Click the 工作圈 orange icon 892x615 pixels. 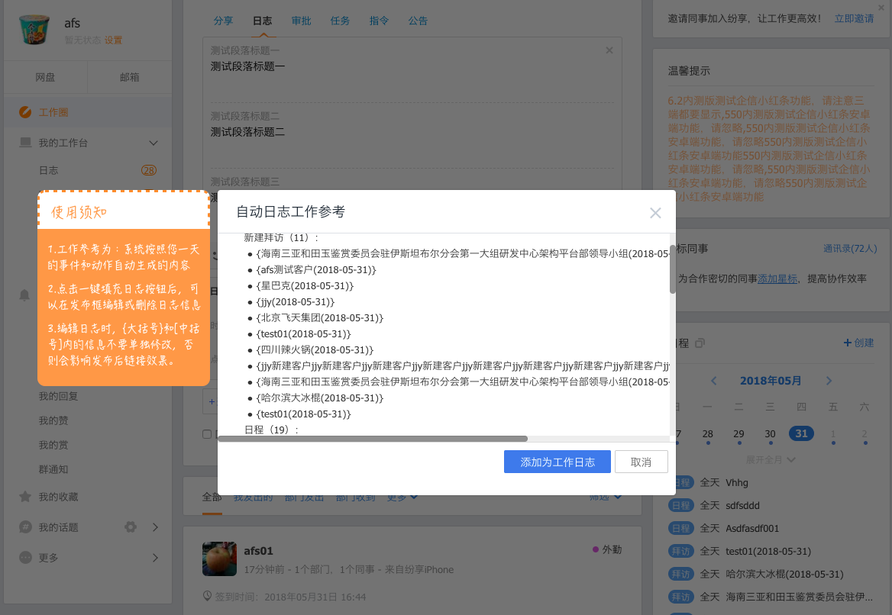coord(25,112)
